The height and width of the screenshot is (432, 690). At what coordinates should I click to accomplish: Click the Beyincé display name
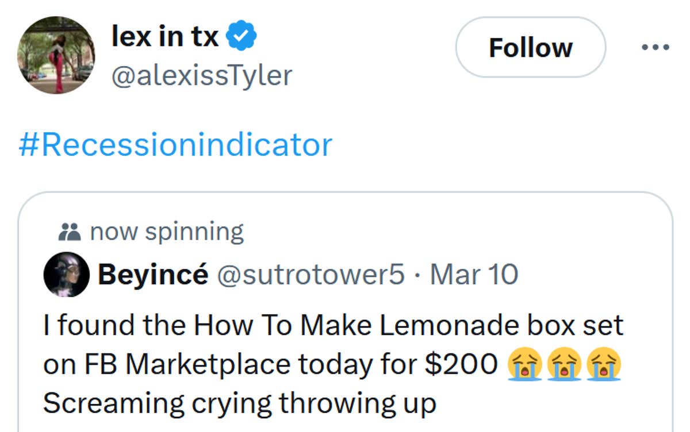click(x=153, y=275)
